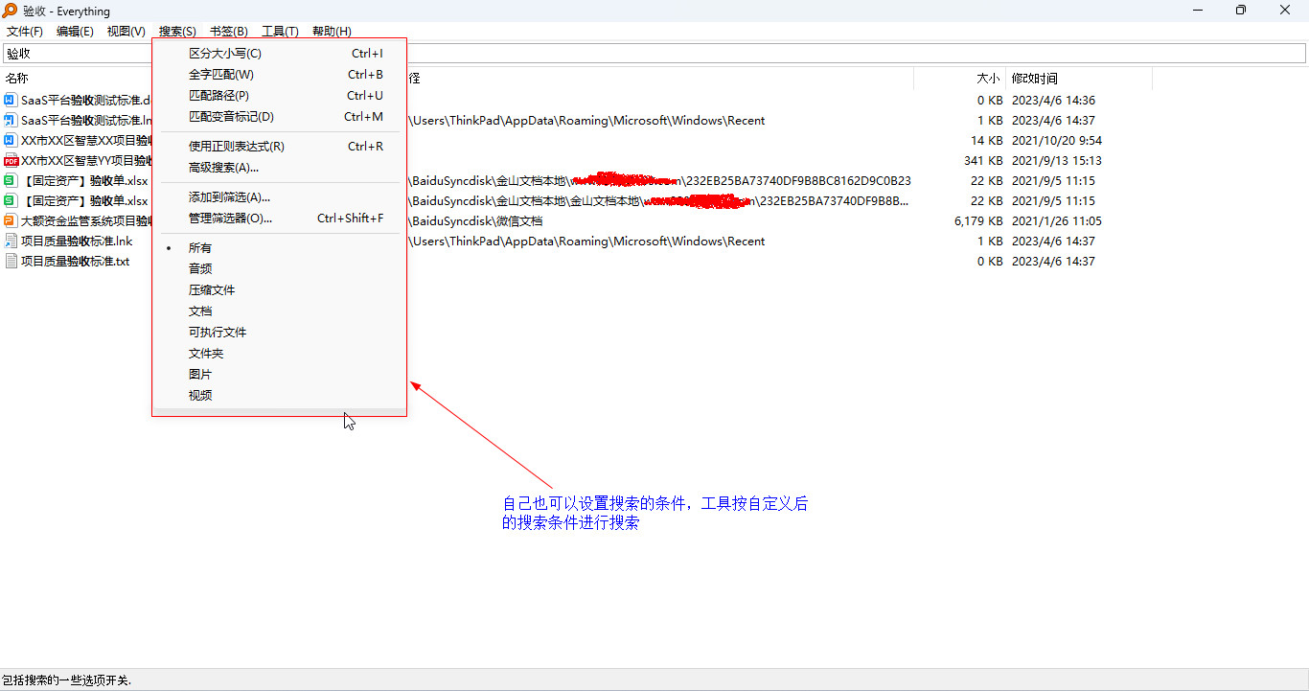This screenshot has height=691, width=1309.
Task: Choose the 文档 filter
Action: (x=279, y=311)
